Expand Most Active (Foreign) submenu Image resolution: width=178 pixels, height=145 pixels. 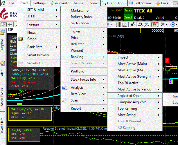pyautogui.click(x=135, y=77)
